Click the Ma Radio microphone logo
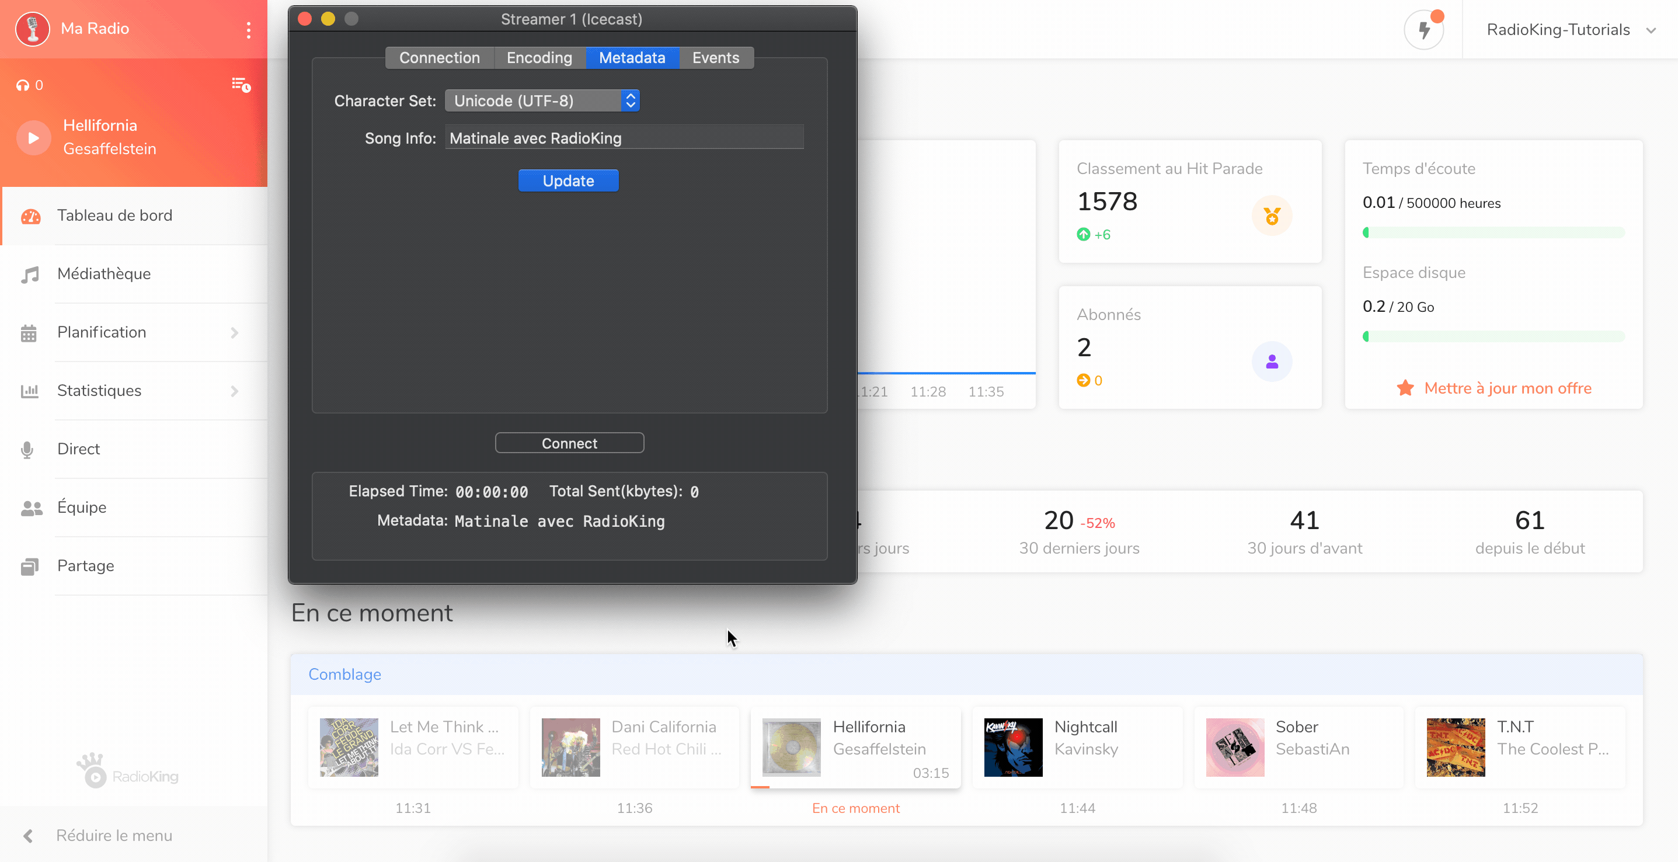This screenshot has width=1678, height=862. [32, 29]
